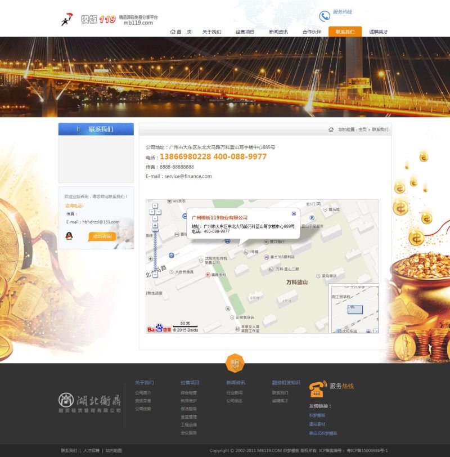This screenshot has width=450, height=457.
Task: Open footer link 公司简介
Action: (x=143, y=393)
